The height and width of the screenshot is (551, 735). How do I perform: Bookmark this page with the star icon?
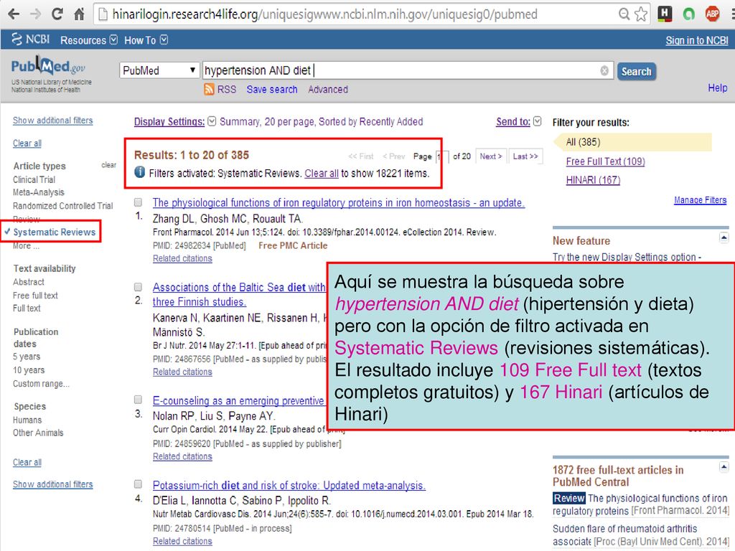pos(641,14)
